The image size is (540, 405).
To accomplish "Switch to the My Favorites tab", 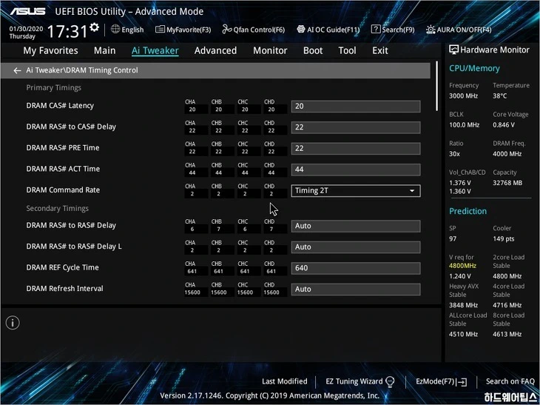I will pyautogui.click(x=50, y=50).
